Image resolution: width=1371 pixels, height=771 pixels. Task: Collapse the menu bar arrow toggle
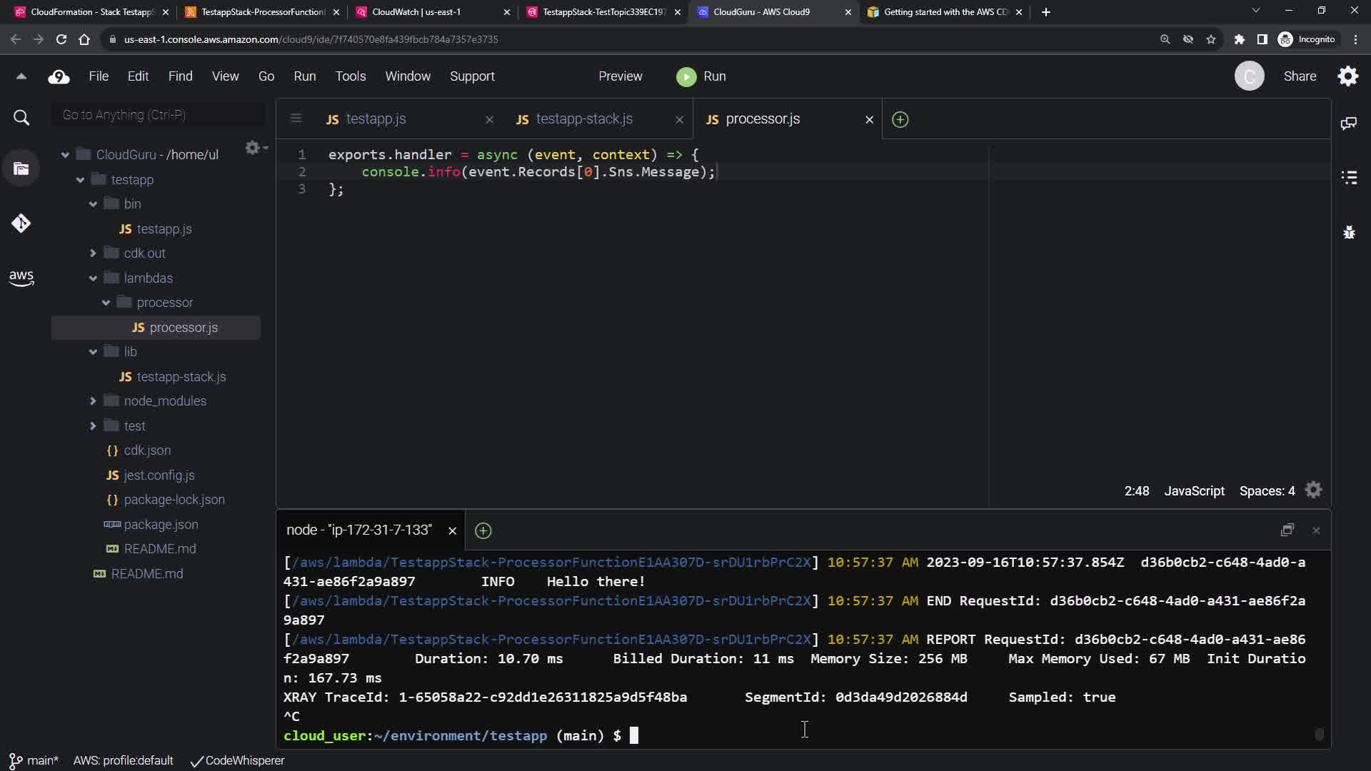tap(21, 76)
